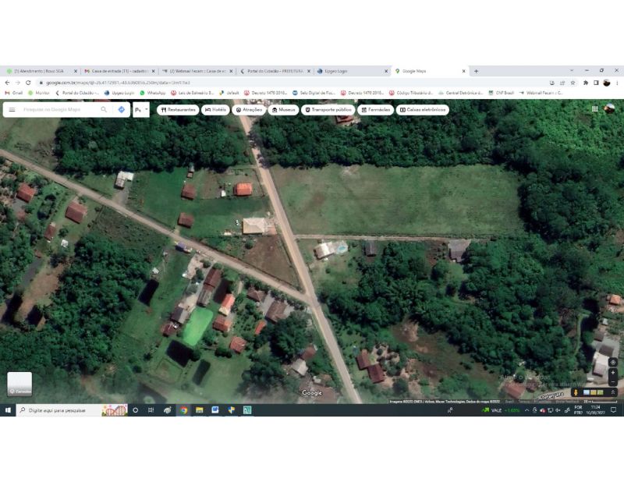Switch to the Atendimento Novo SGA tab
624x482 pixels.
41,71
